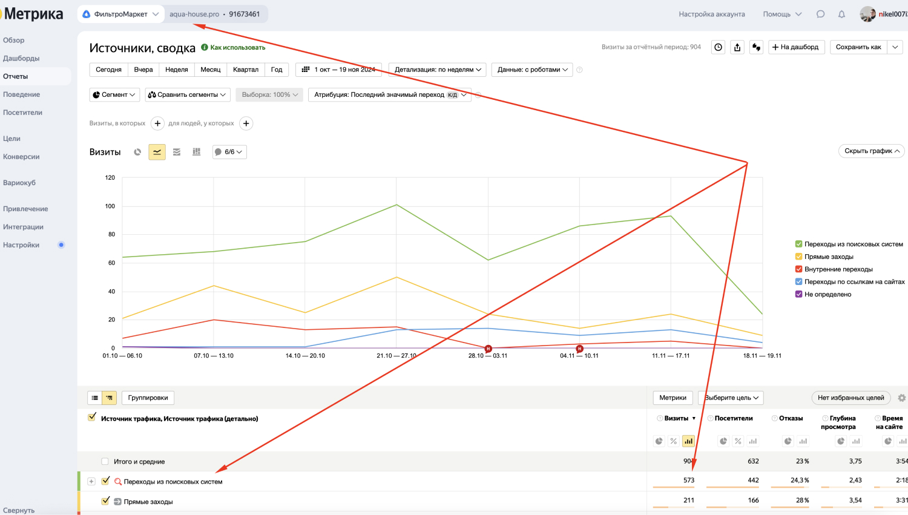Image resolution: width=908 pixels, height=515 pixels.
Task: Select the Месяц period tab
Action: click(211, 70)
